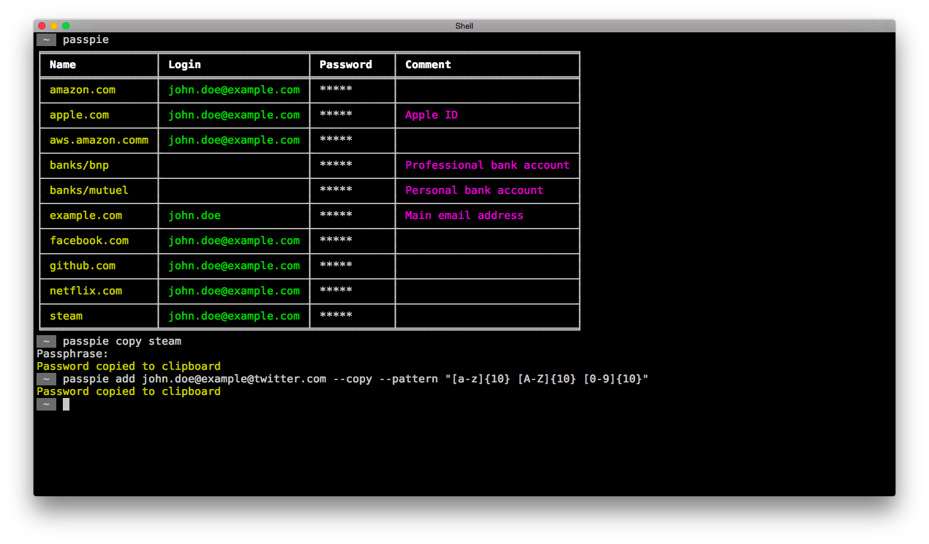This screenshot has height=544, width=929.
Task: Click the Personal bank account comment
Action: [474, 190]
